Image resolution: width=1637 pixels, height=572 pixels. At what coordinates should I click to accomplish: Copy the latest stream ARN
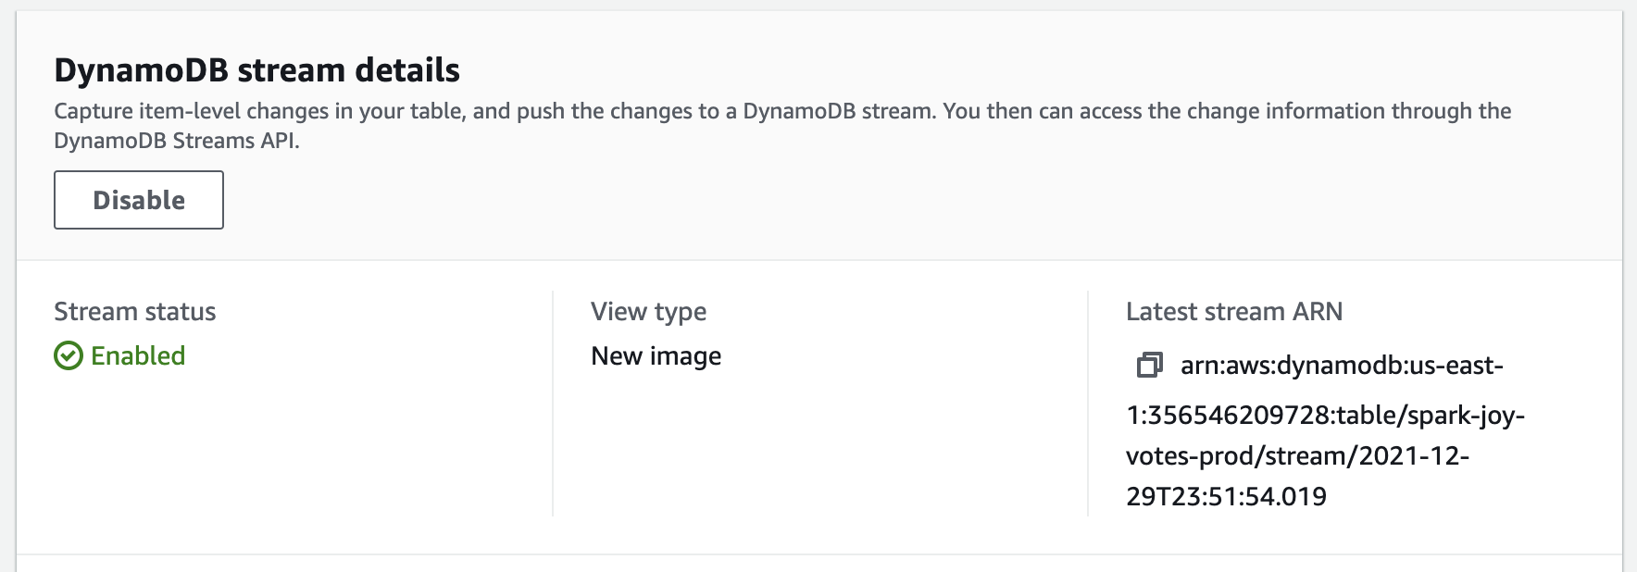pos(1149,366)
